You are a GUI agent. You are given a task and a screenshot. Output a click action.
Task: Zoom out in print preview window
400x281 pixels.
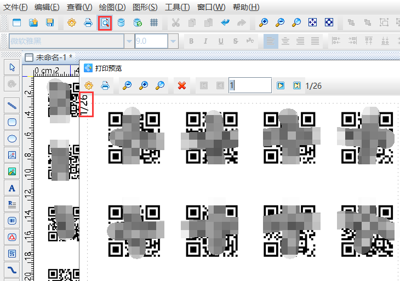(x=127, y=85)
